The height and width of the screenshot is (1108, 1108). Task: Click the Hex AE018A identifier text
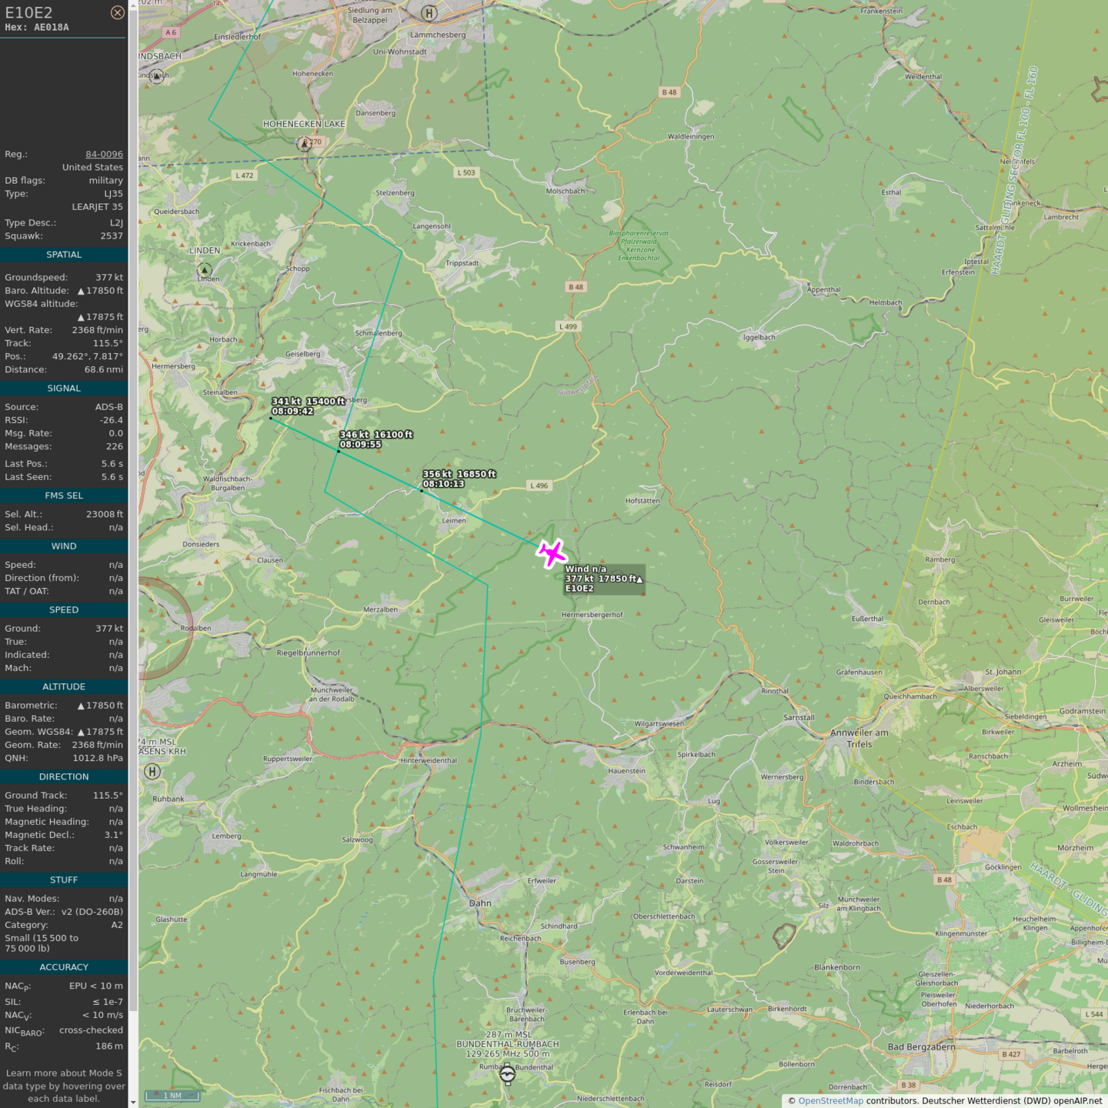[x=37, y=28]
